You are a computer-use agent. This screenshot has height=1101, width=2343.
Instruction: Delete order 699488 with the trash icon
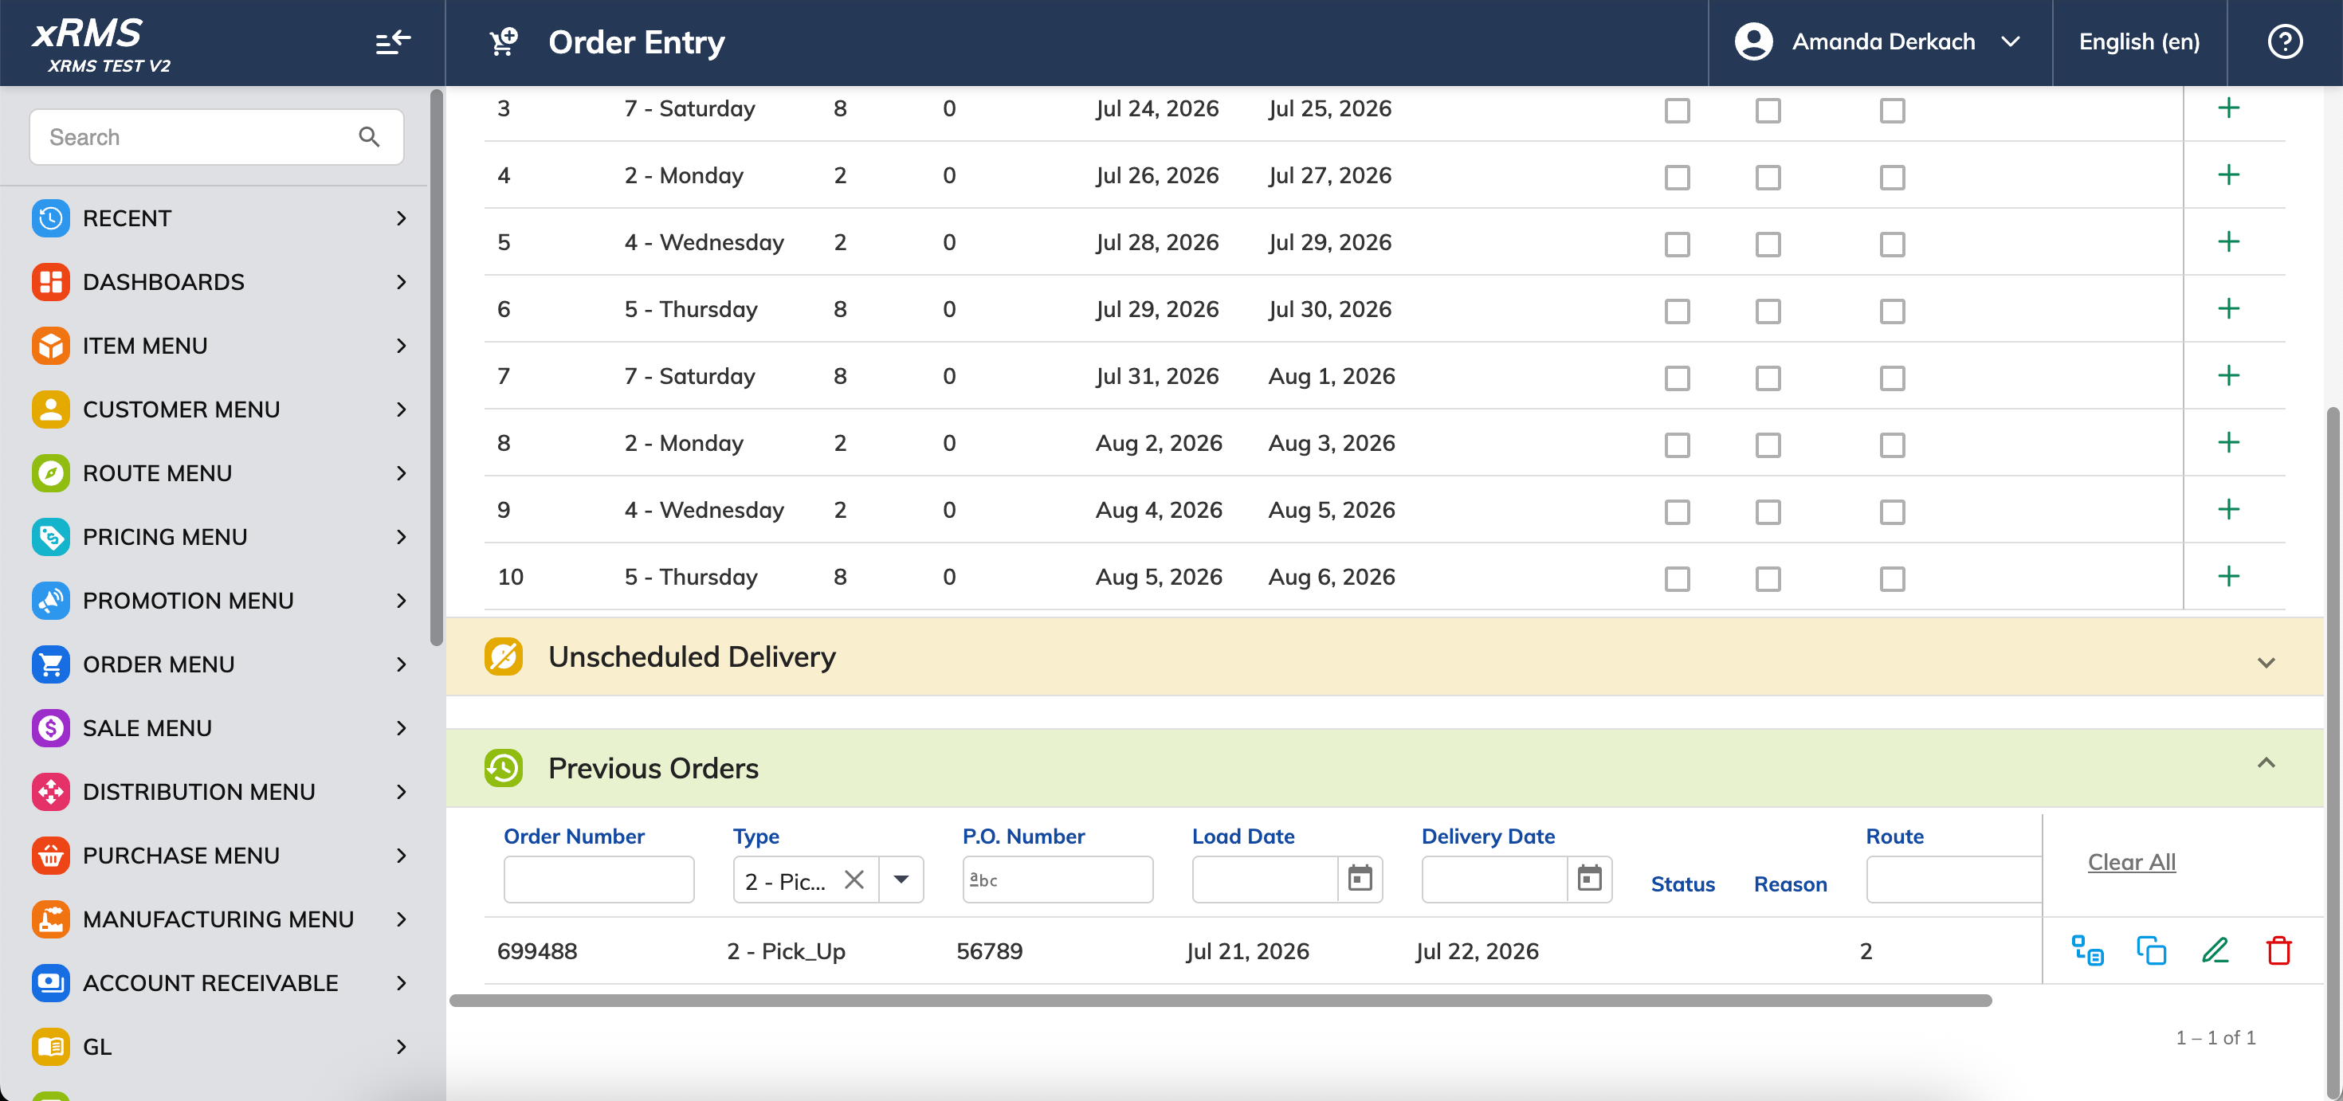pyautogui.click(x=2278, y=951)
